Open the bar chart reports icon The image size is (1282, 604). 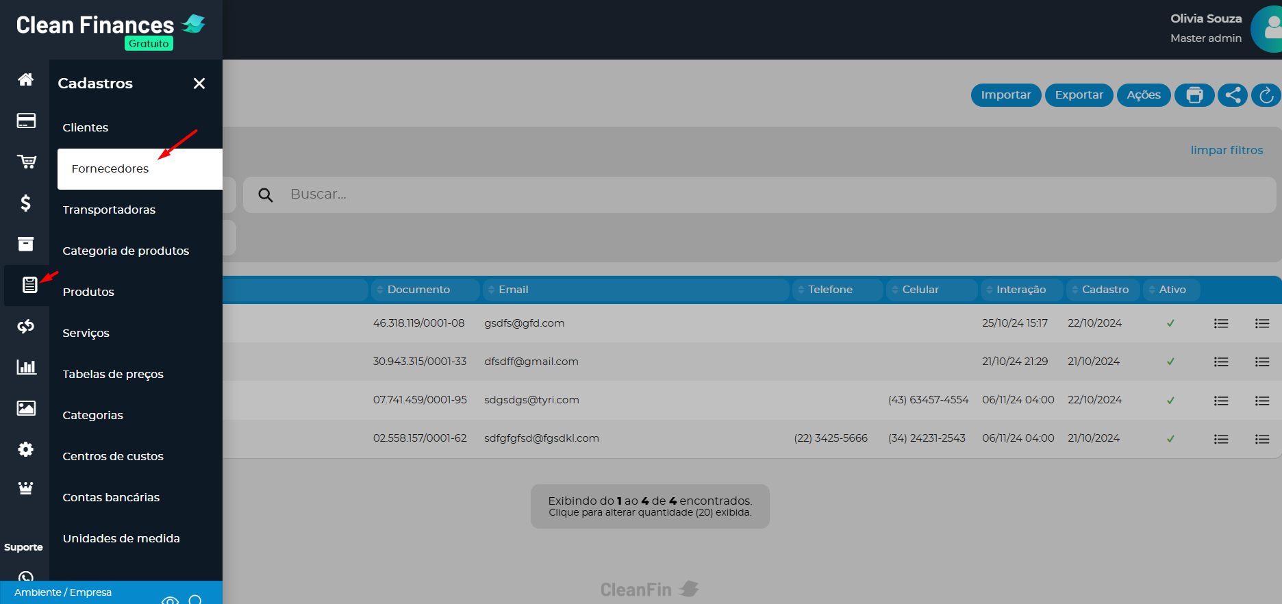(x=26, y=367)
